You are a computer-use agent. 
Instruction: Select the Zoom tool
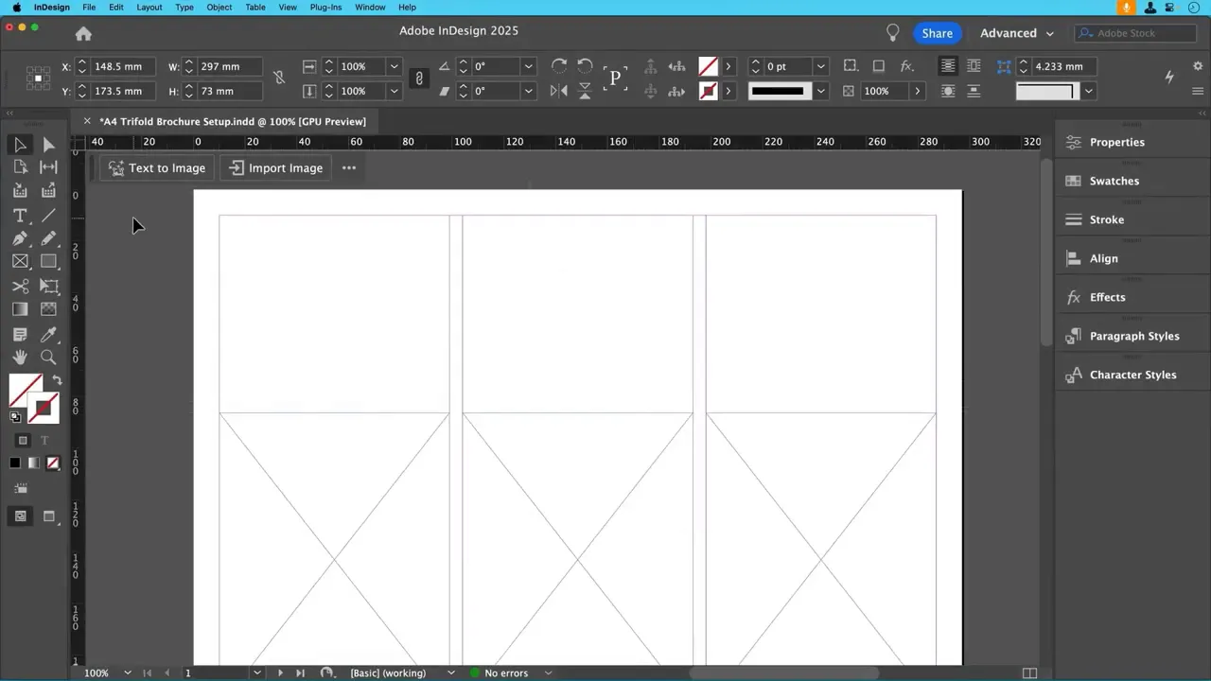(x=48, y=357)
